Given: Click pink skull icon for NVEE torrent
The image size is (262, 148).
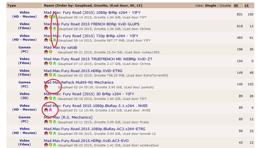Looking at the screenshot, I should click(x=50, y=110).
